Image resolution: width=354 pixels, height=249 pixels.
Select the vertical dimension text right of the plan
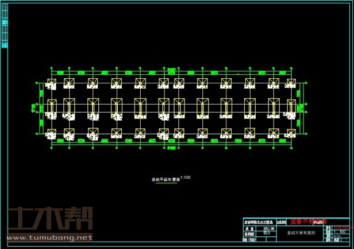pos(300,108)
